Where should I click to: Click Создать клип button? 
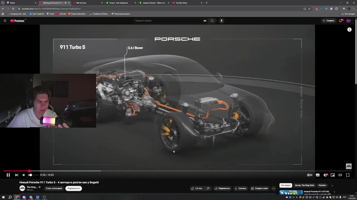pos(259,188)
